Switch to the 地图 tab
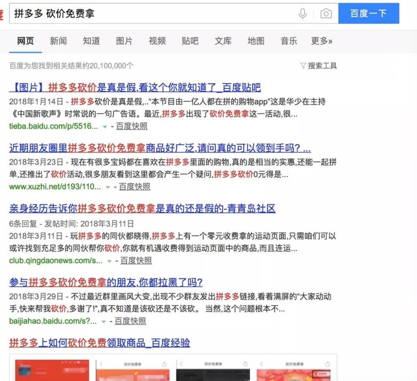This screenshot has height=381, width=417. click(256, 41)
